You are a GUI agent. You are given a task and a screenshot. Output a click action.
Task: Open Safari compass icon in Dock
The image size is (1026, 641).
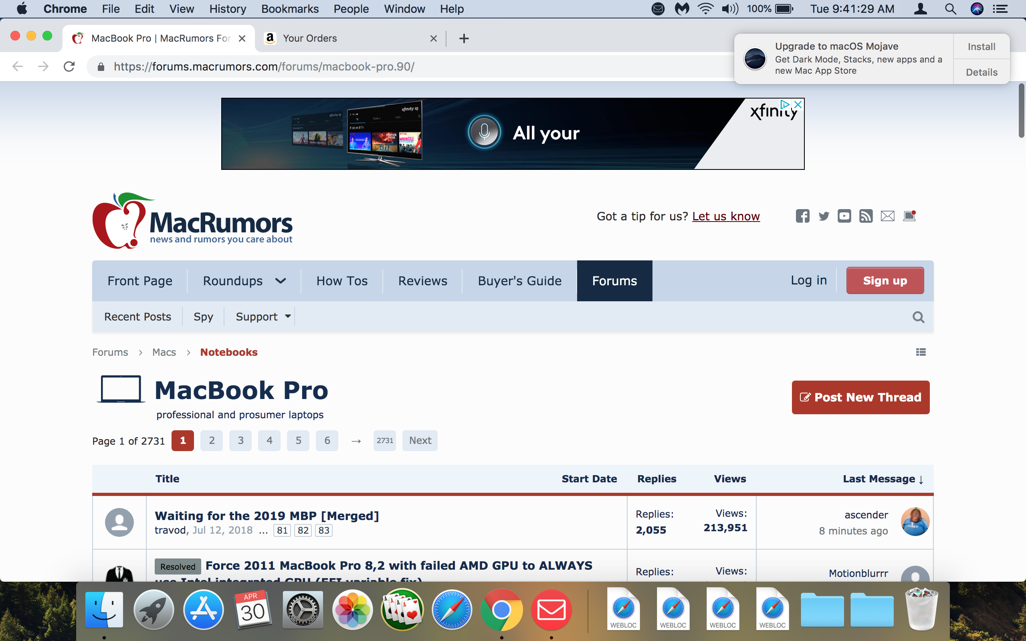(x=452, y=611)
